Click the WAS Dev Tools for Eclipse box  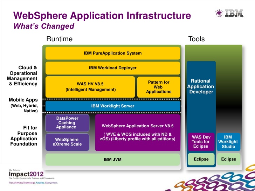(x=201, y=142)
